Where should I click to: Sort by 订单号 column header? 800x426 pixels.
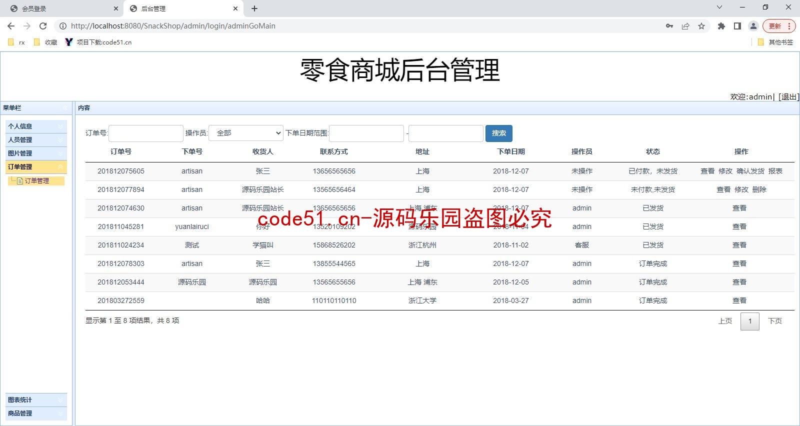point(121,151)
